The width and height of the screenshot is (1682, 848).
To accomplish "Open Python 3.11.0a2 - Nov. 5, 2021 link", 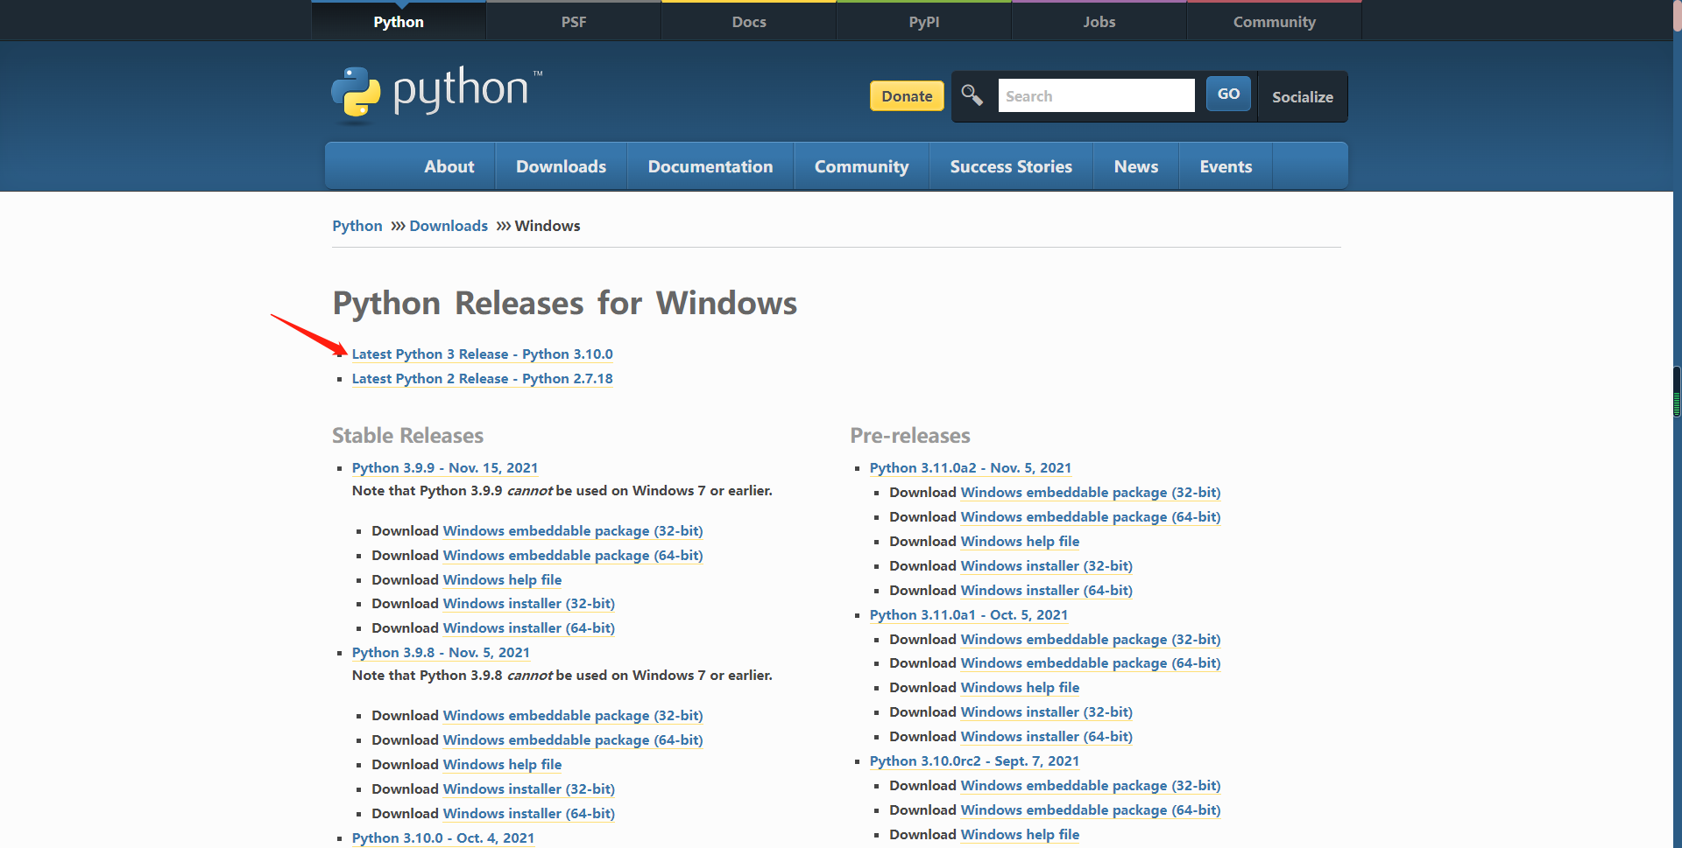I will click(971, 468).
